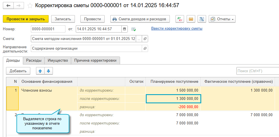This screenshot has height=137, width=279.
Task: Select the 1 300 000,00 после корректировки cell
Action: 174,99
